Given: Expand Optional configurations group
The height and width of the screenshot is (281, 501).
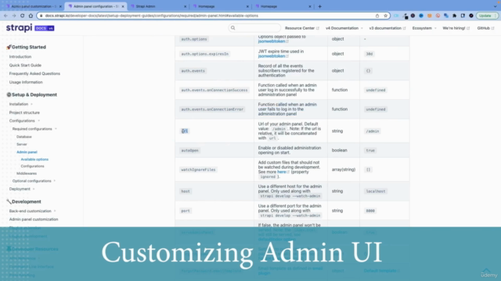Looking at the screenshot, I should pos(34,181).
